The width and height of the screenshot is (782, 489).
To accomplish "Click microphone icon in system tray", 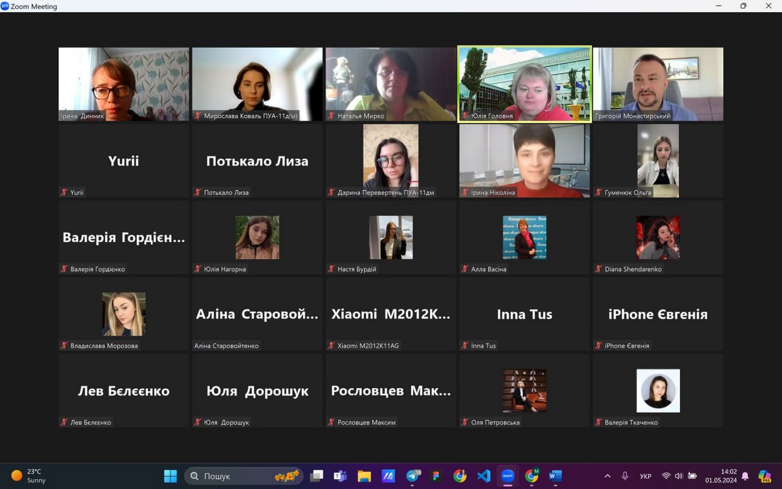I will (625, 476).
